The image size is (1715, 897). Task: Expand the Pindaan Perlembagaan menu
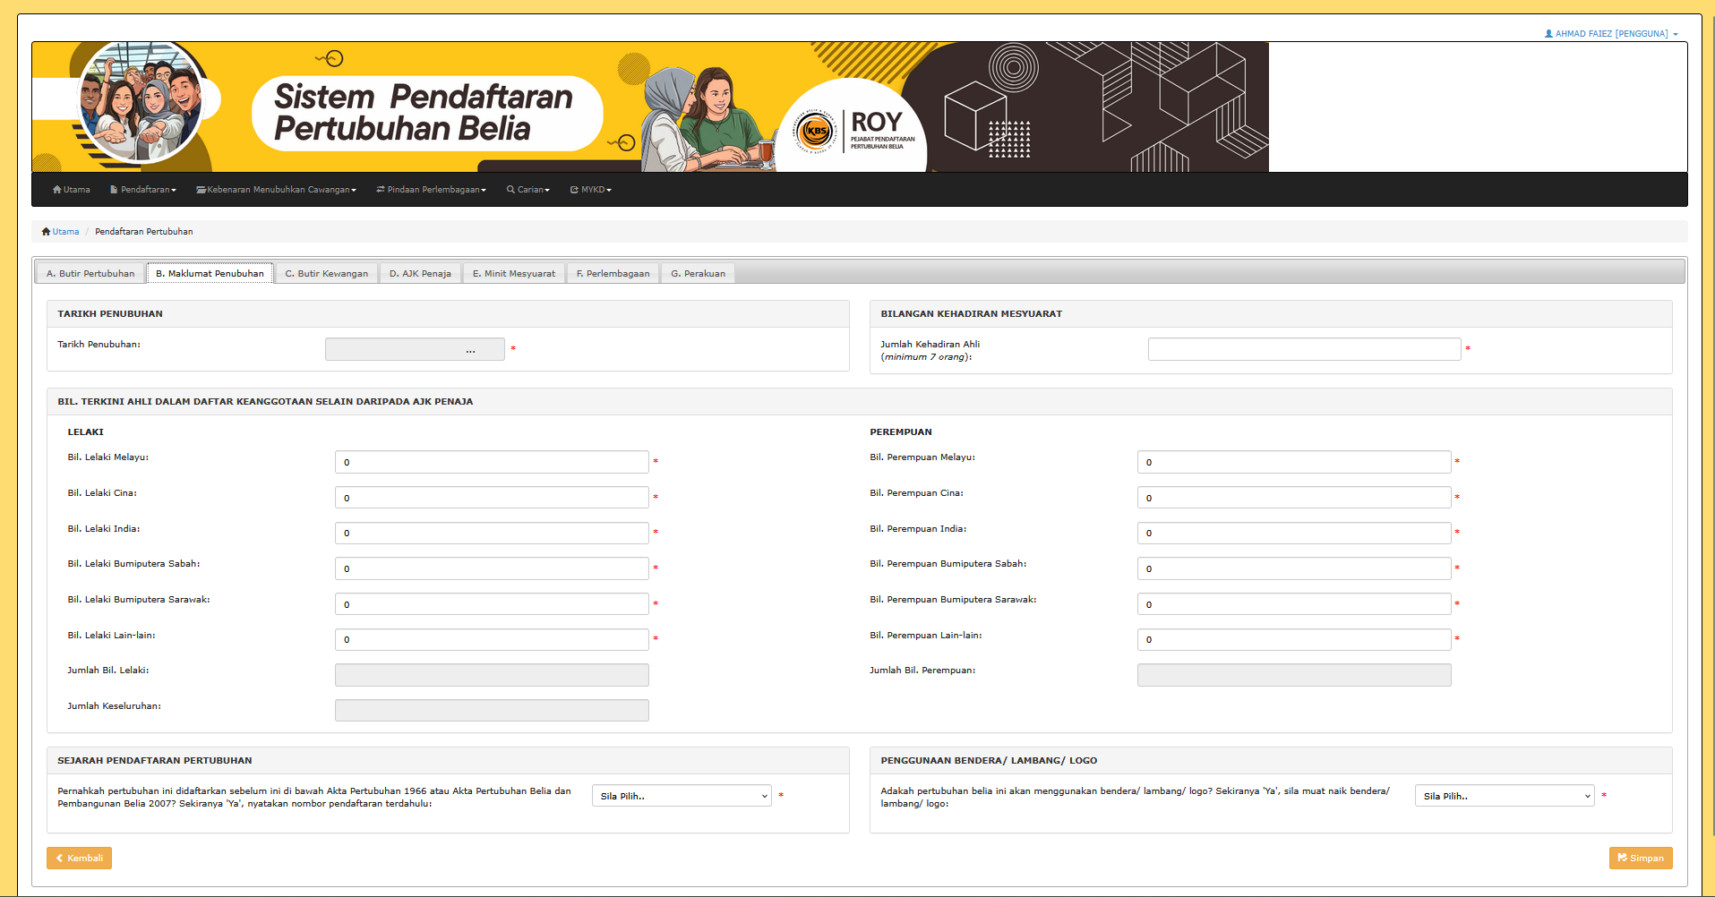431,190
